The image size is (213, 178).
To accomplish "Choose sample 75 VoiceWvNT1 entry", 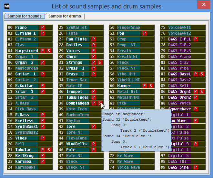I will click(x=183, y=28).
